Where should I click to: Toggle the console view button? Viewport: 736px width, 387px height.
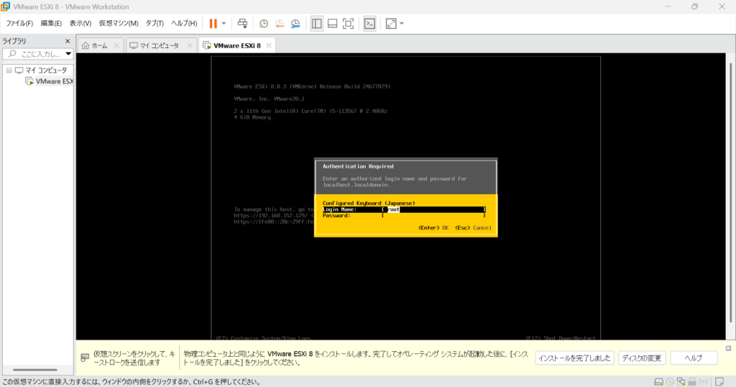tap(369, 24)
